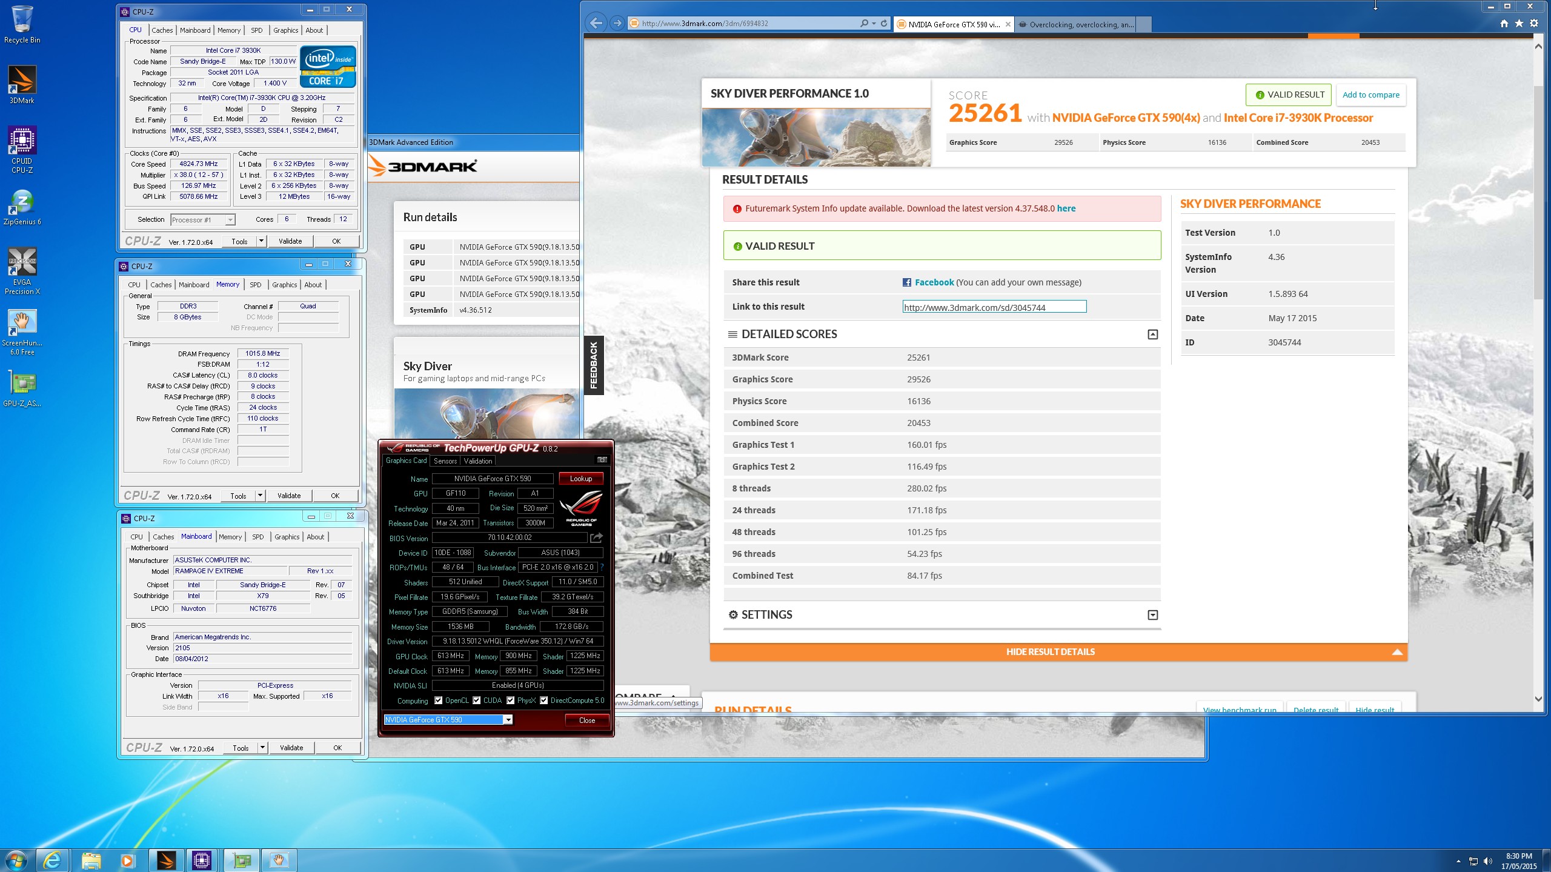1551x872 pixels.
Task: Switch to CPU-Z from the taskbar
Action: point(202,860)
